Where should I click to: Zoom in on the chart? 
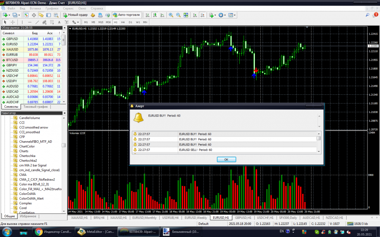(x=171, y=15)
